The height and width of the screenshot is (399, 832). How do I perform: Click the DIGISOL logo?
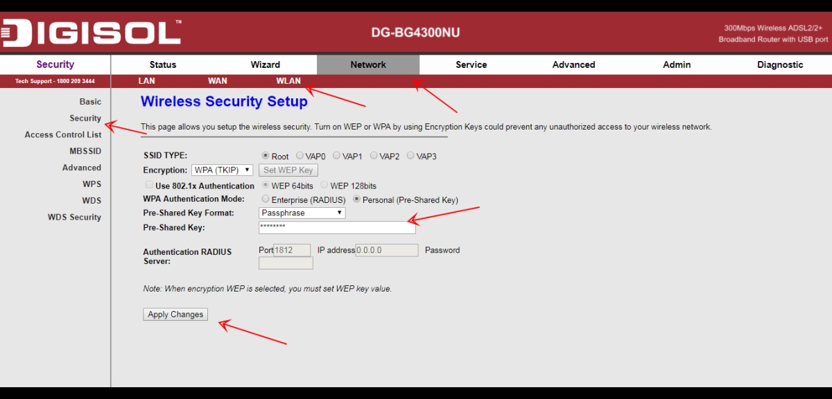(x=91, y=33)
